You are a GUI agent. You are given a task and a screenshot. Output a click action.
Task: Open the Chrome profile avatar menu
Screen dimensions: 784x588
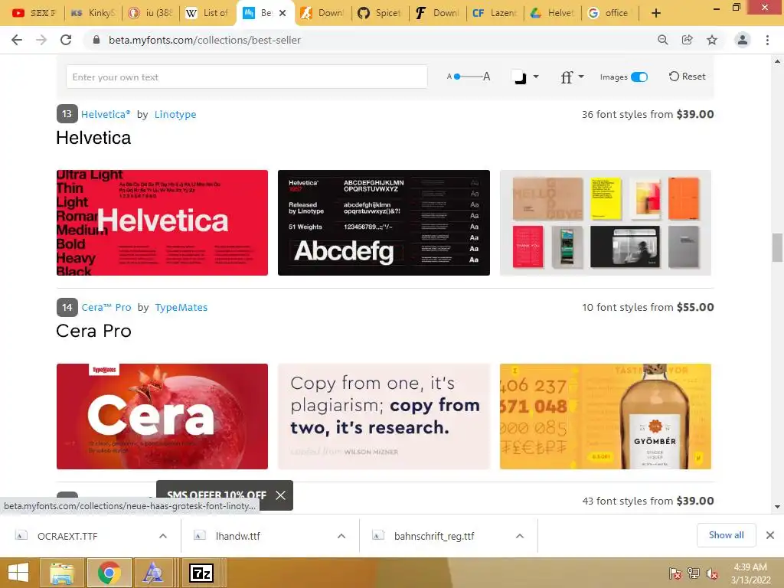click(x=743, y=40)
